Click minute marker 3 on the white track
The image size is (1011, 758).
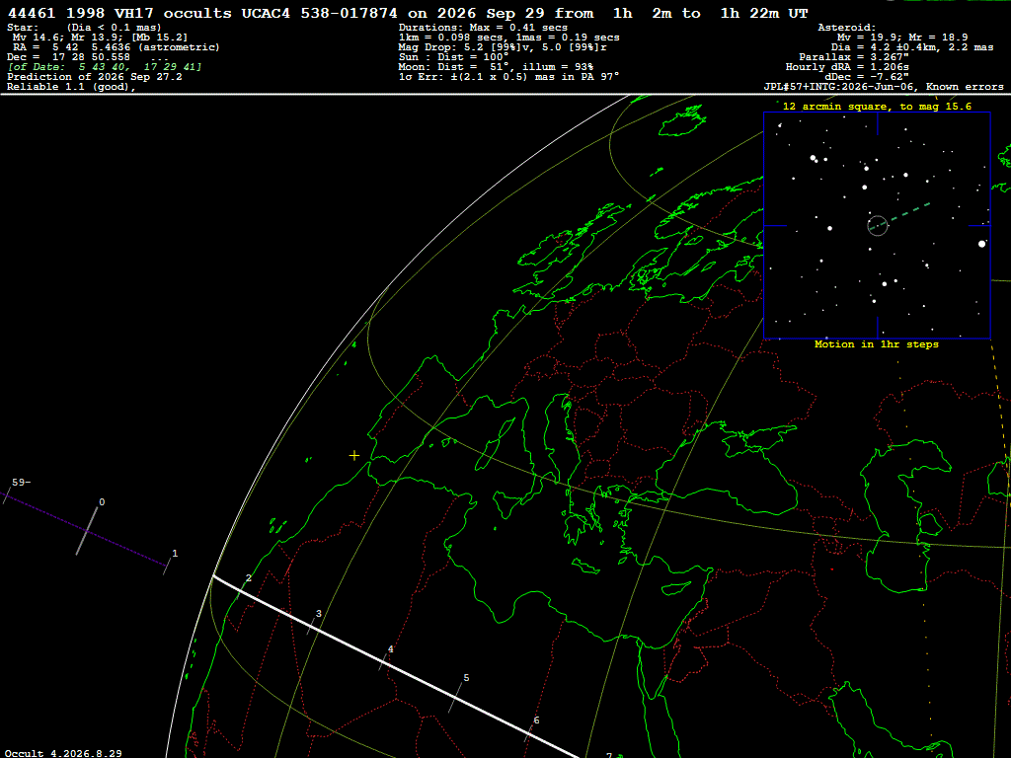(x=319, y=614)
